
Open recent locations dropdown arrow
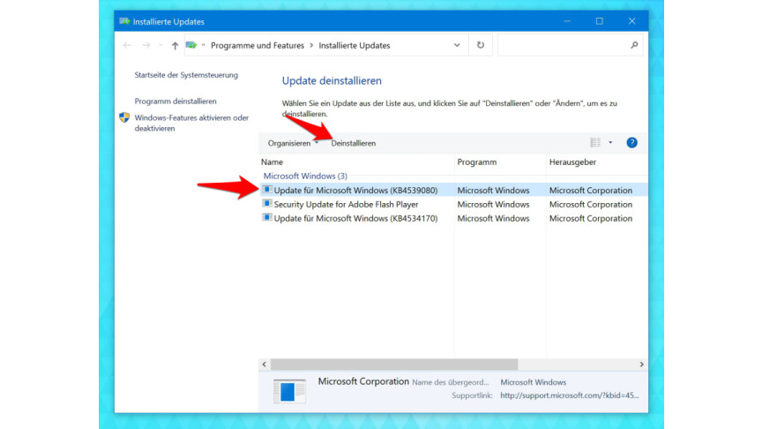(x=161, y=45)
